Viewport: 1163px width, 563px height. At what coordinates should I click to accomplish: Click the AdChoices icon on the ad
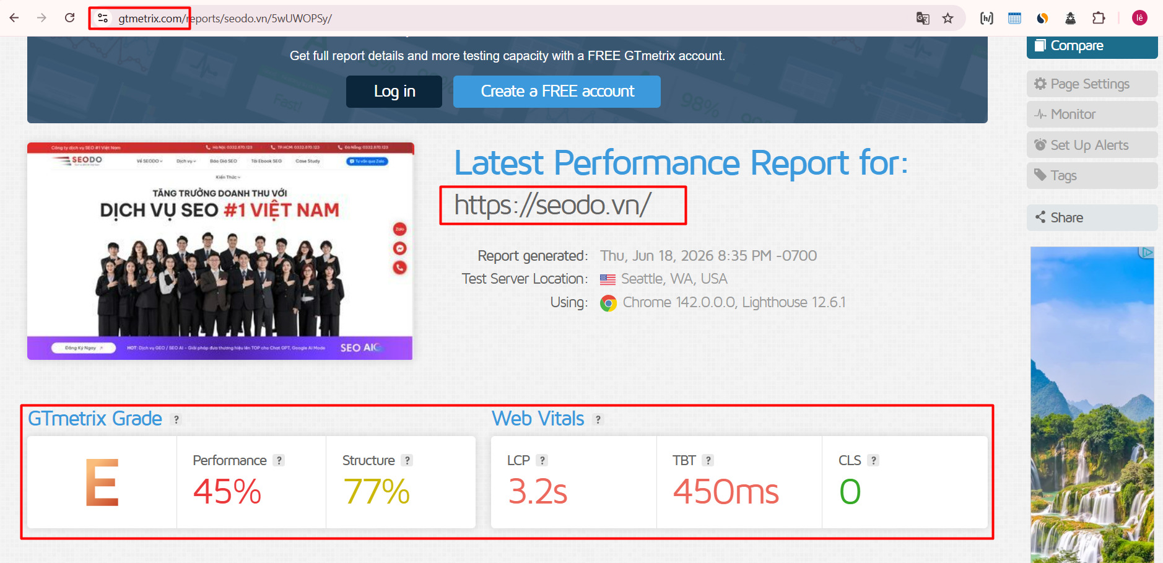[x=1147, y=252]
